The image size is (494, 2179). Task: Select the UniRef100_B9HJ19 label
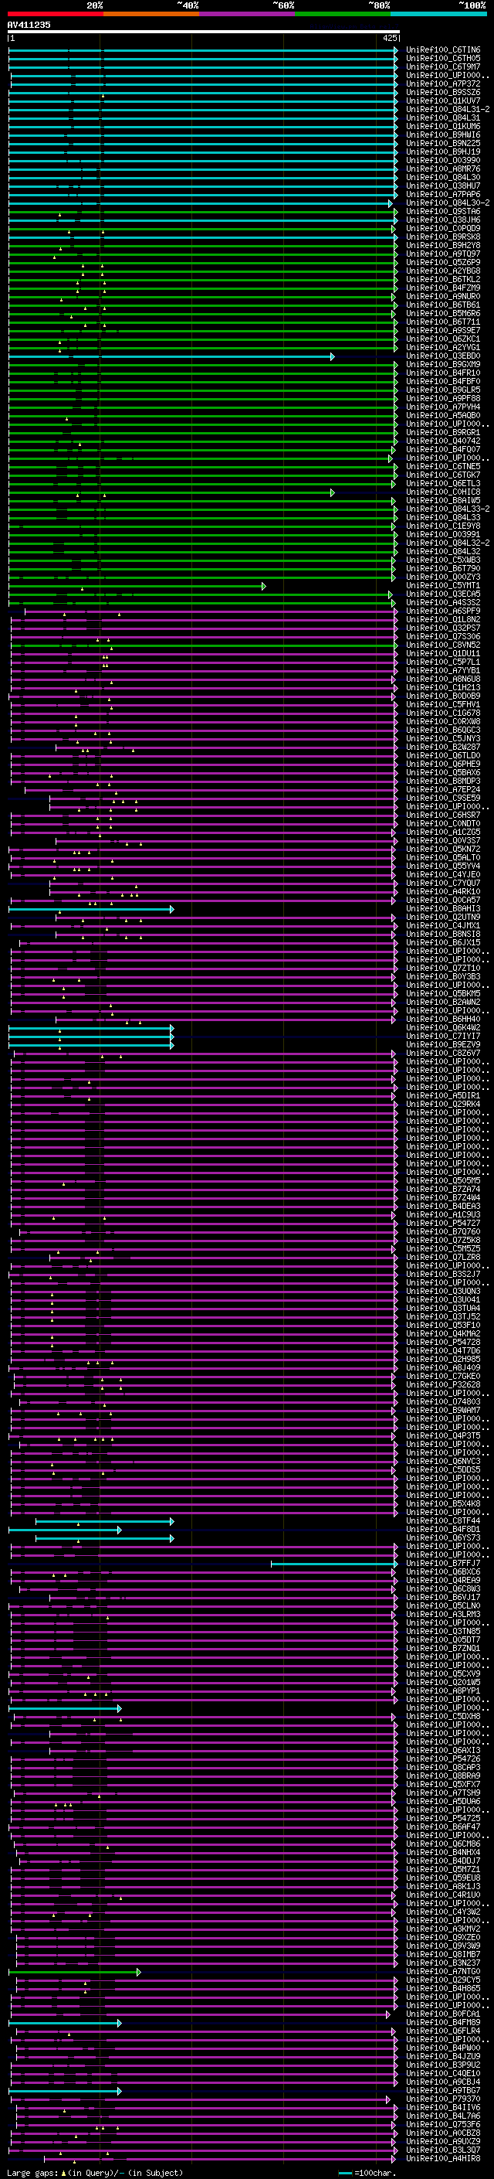point(443,152)
